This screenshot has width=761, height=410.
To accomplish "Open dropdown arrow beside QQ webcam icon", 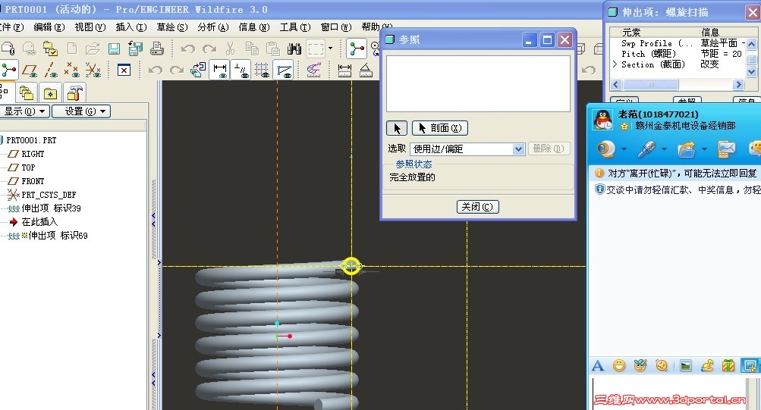I will (624, 149).
